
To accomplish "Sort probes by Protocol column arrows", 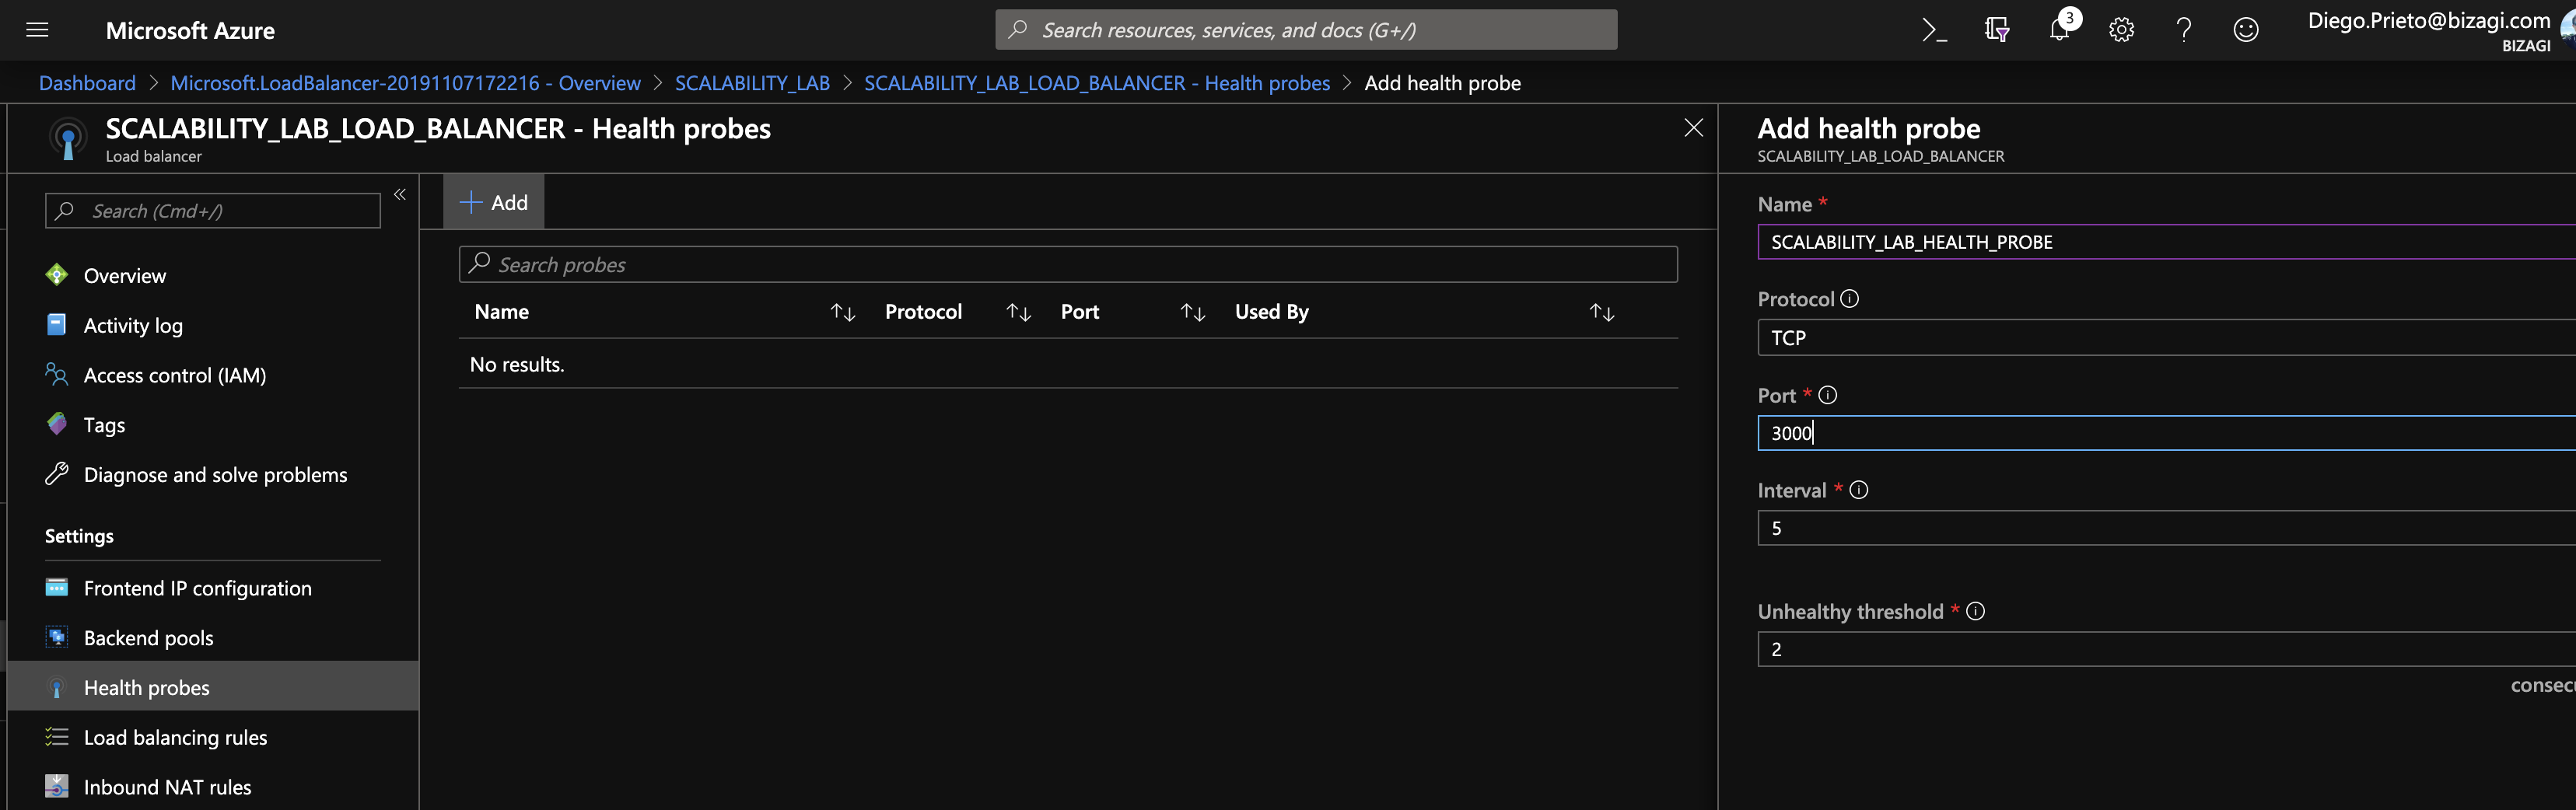I will click(x=1018, y=312).
